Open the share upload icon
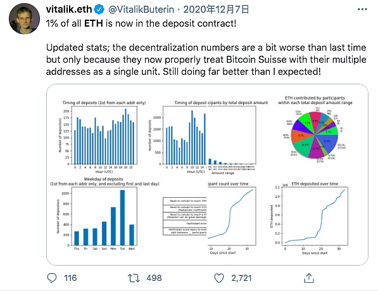The width and height of the screenshot is (378, 291). pos(309,278)
